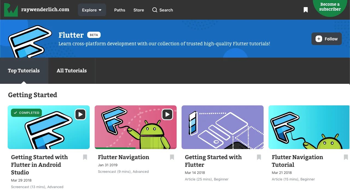This screenshot has height=193, width=350.
Task: Open the Flutter Navigation Tutorial title link
Action: pos(297,161)
